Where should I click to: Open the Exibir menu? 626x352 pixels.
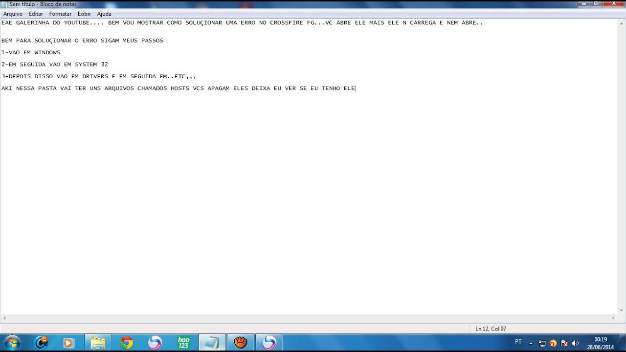[x=84, y=14]
